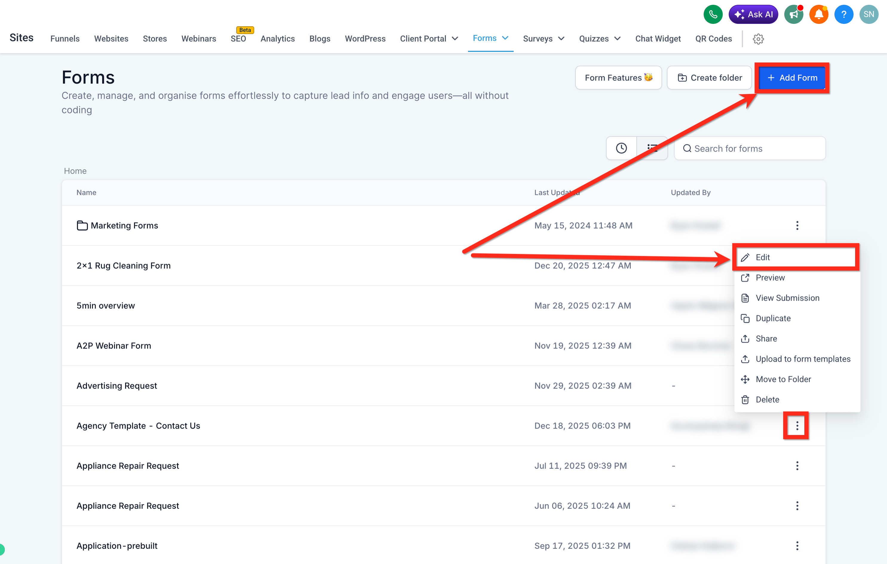Select Upload to form templates
887x564 pixels.
[x=797, y=359]
